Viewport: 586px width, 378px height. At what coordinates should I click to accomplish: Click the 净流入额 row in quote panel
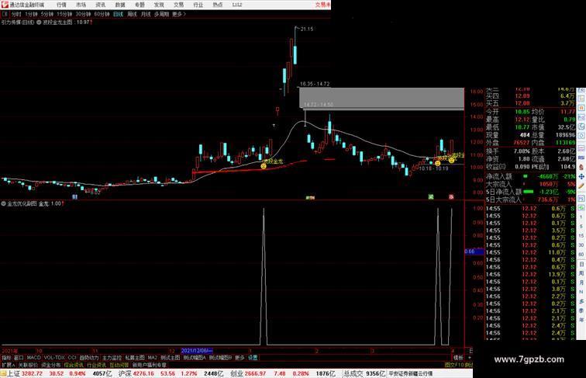click(x=531, y=176)
